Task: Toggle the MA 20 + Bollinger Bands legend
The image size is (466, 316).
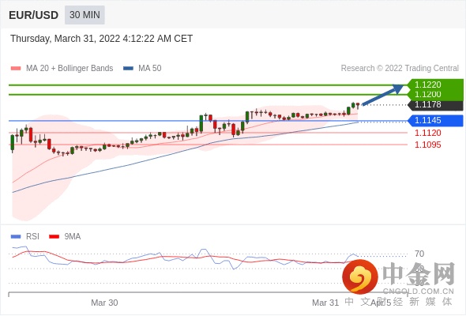Action: point(62,69)
